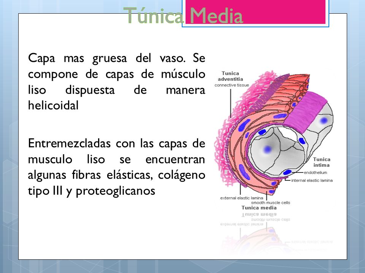
Task: Click the word "proteoglicanos"
Action: pyautogui.click(x=116, y=191)
